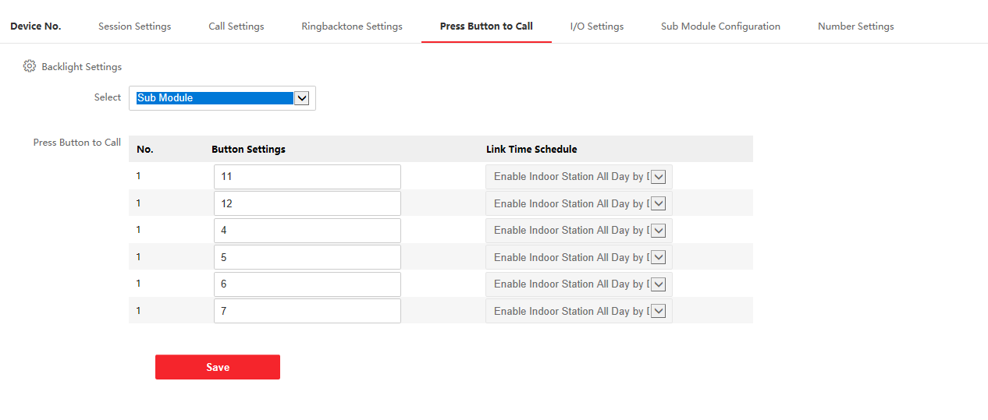Click the button settings field containing 12

[307, 203]
